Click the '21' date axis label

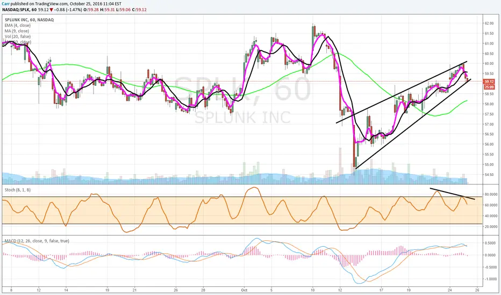134,290
